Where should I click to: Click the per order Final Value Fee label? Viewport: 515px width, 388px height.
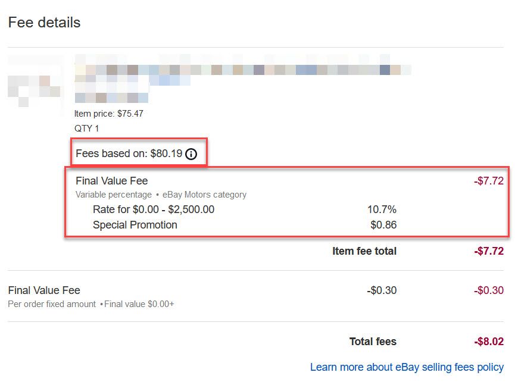click(x=44, y=290)
